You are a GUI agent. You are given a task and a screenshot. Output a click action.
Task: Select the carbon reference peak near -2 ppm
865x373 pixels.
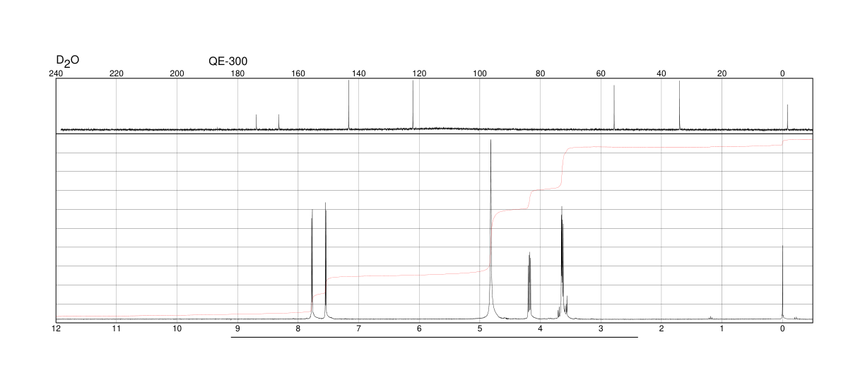pyautogui.click(x=787, y=117)
